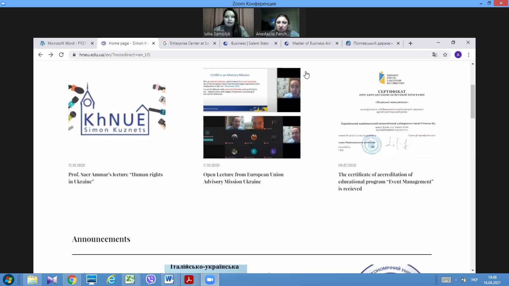Close the Enterprise Center tab

[x=214, y=43]
